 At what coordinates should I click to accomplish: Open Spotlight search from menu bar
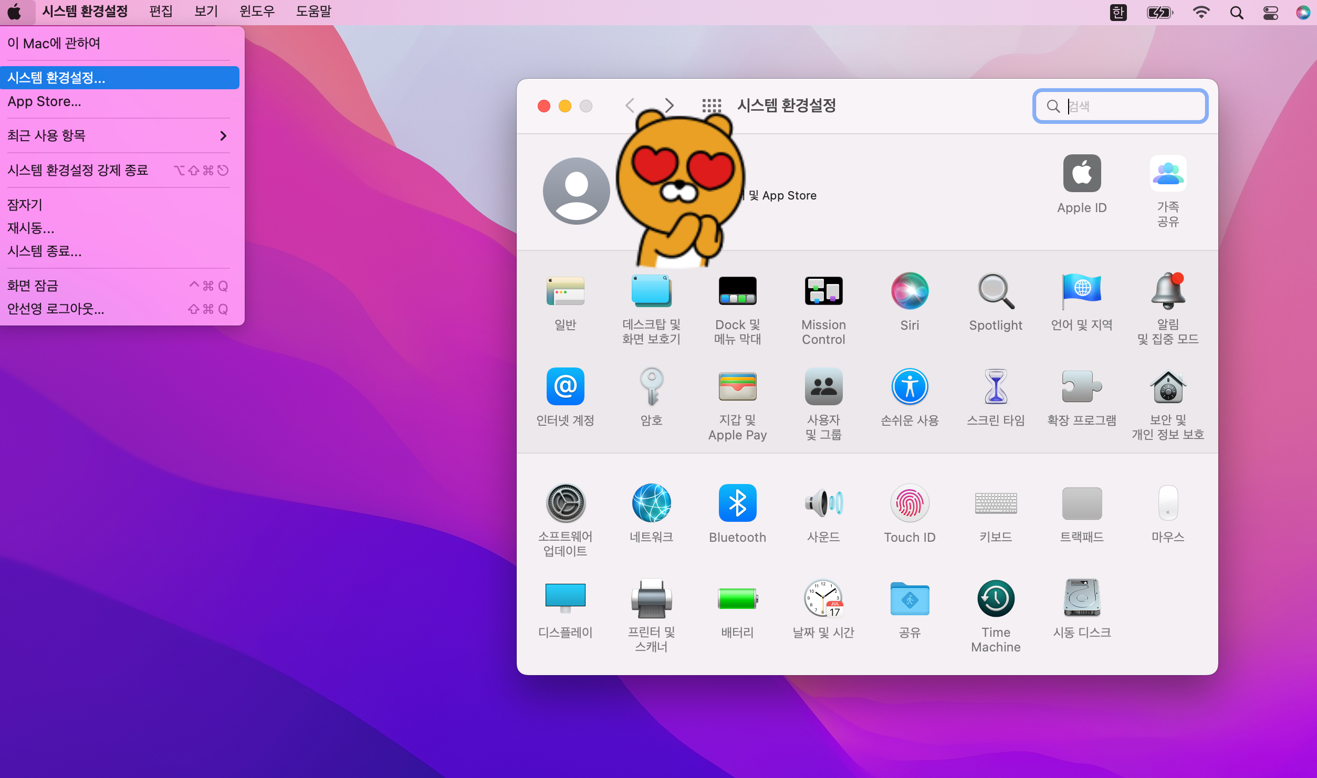pos(1237,12)
